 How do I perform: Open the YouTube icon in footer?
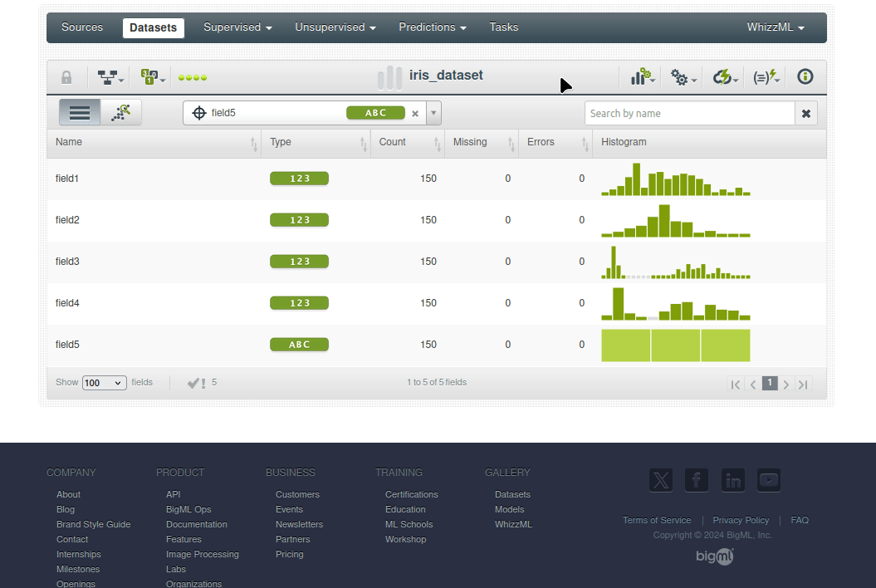coord(768,480)
